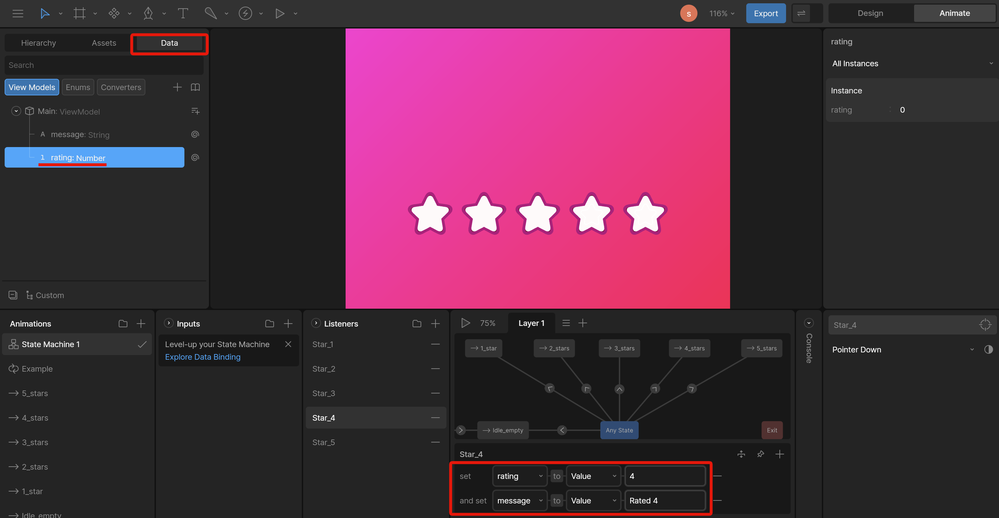Image resolution: width=999 pixels, height=518 pixels.
Task: Add a new listener
Action: tap(435, 324)
